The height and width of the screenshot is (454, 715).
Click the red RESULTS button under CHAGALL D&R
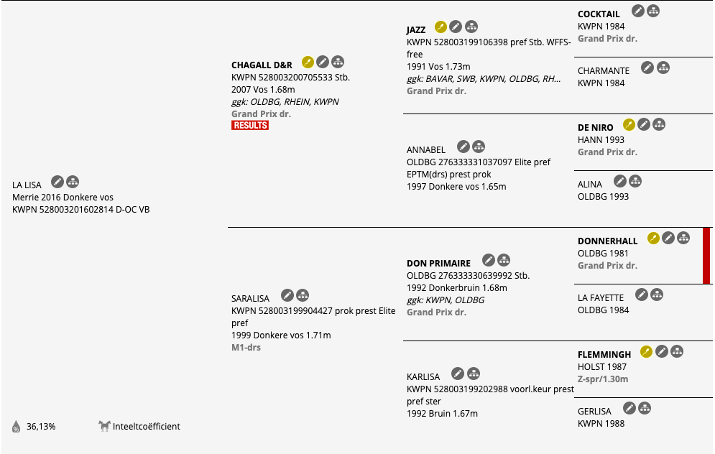250,125
